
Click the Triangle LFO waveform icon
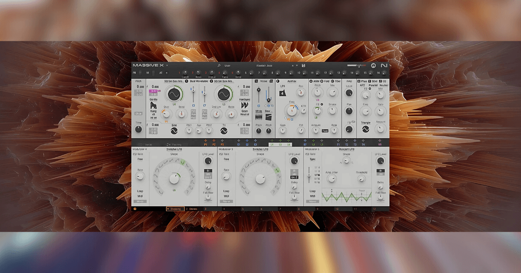pos(366,129)
